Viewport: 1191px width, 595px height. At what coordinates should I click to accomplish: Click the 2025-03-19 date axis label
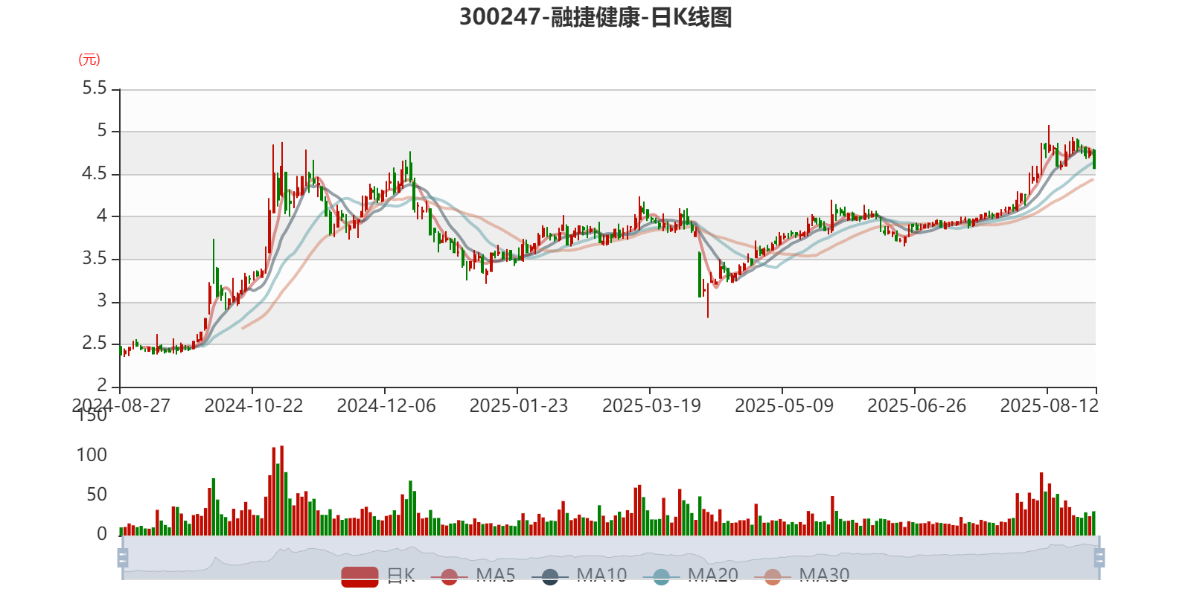click(x=651, y=405)
